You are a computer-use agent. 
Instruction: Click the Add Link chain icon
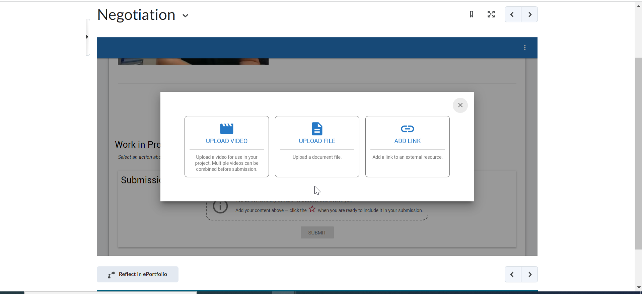pos(407,129)
